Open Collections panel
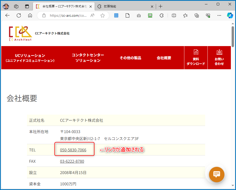The height and width of the screenshot is (190, 236). (x=197, y=15)
